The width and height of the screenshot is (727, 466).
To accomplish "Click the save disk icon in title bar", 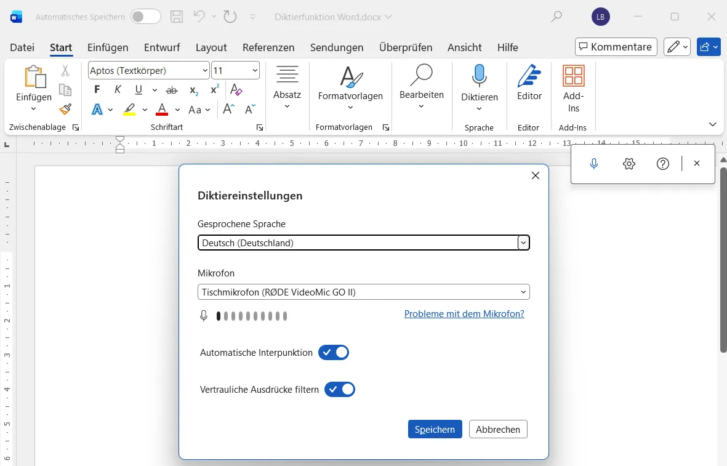I will (x=177, y=17).
